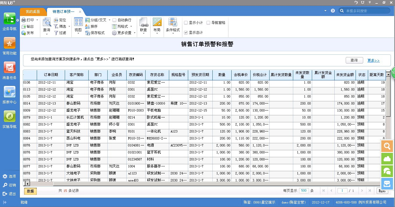Click 注销 to log off
The width and height of the screenshot is (395, 207).
pos(9,185)
